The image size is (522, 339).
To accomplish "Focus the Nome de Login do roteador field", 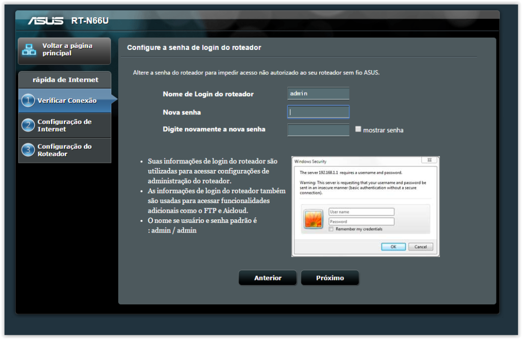I will (318, 94).
